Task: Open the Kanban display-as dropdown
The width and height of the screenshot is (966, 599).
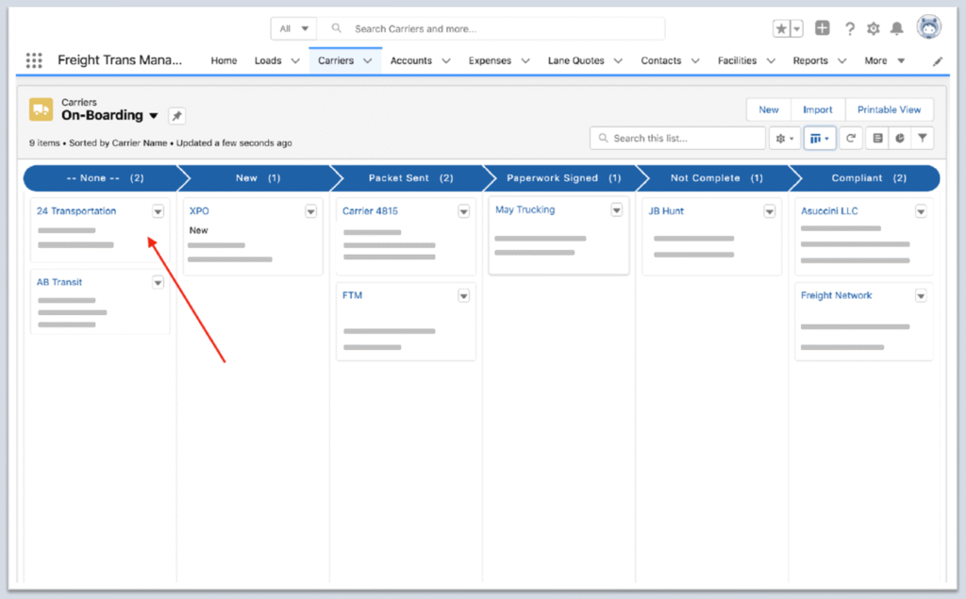Action: click(820, 138)
